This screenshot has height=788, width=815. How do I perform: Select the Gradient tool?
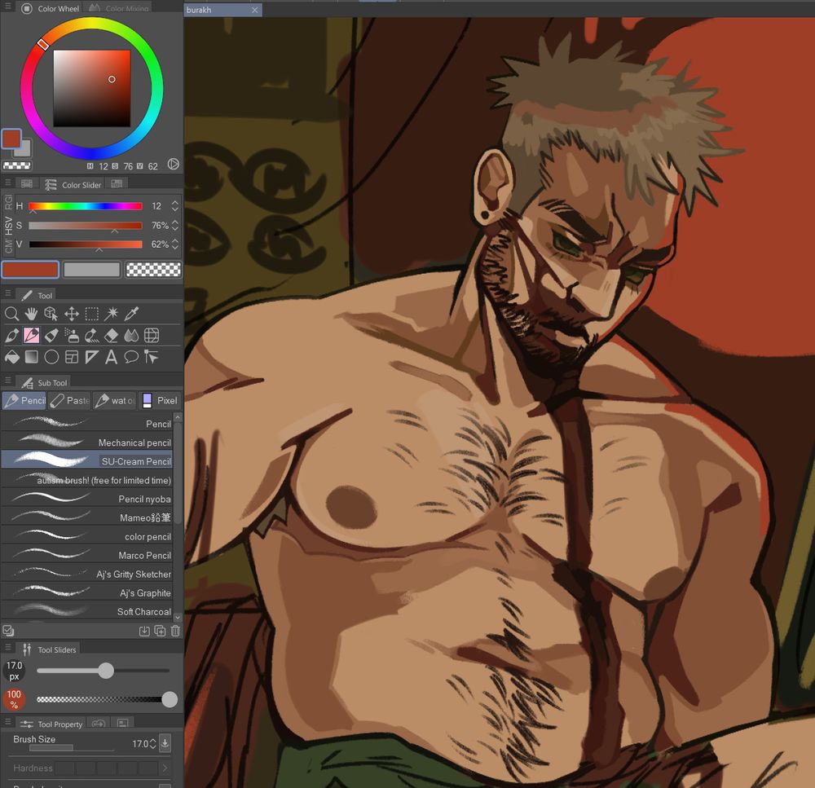tap(31, 357)
